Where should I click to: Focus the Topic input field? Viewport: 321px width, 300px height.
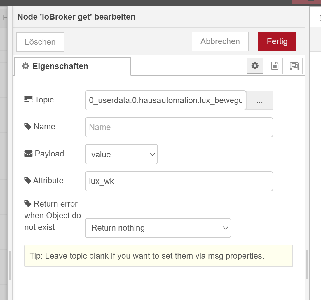(165, 101)
